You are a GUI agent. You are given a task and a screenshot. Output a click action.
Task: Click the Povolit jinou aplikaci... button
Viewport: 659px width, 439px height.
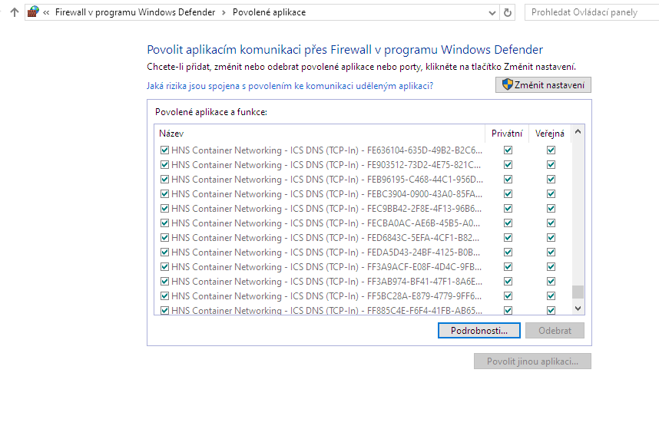click(532, 361)
